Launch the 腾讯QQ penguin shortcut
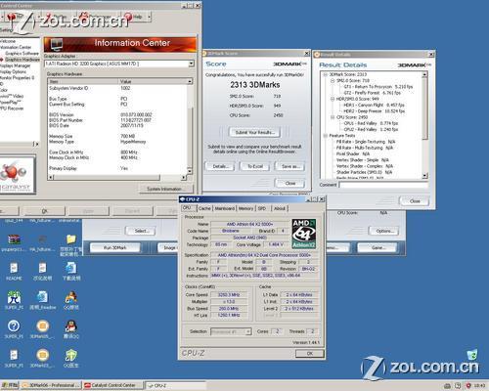 click(x=70, y=326)
